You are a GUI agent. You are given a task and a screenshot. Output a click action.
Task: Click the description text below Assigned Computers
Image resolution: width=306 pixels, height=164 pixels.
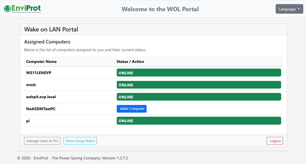85,50
